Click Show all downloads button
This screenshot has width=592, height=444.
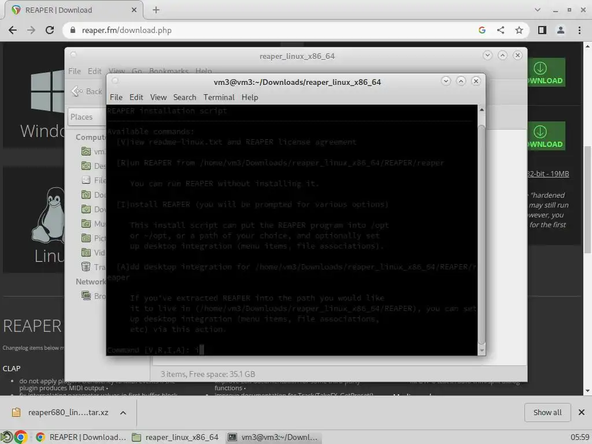(x=547, y=412)
